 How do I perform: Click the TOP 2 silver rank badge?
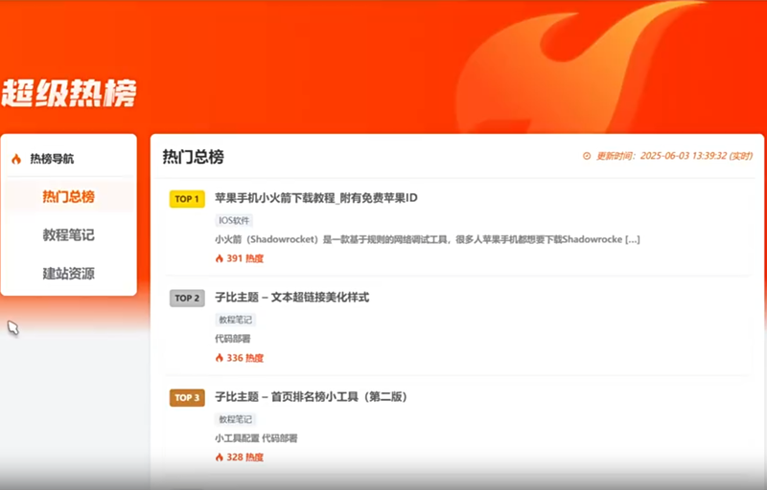click(187, 299)
